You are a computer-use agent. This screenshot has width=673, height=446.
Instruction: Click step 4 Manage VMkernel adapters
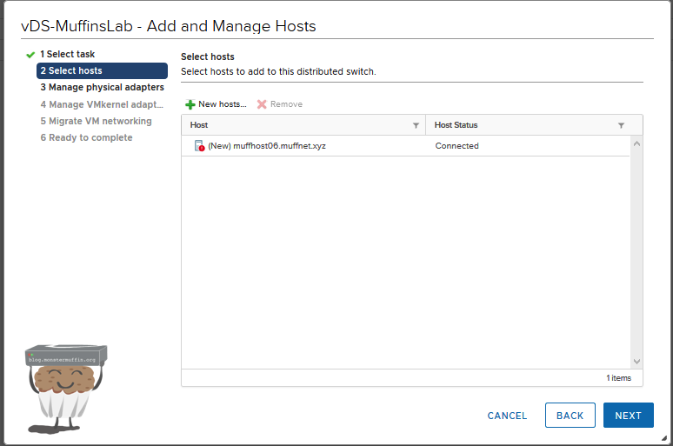click(101, 104)
